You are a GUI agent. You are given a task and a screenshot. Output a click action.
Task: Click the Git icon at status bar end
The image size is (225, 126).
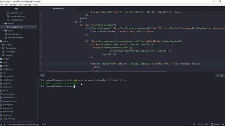click(x=223, y=125)
